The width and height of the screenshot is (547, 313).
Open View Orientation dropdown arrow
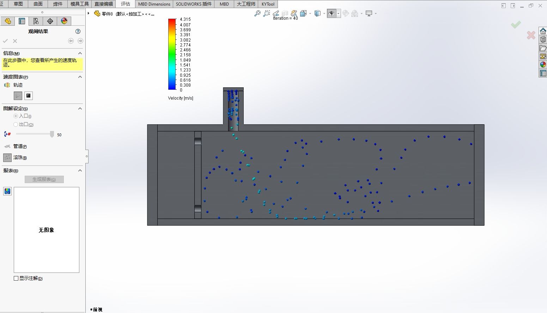(x=310, y=13)
